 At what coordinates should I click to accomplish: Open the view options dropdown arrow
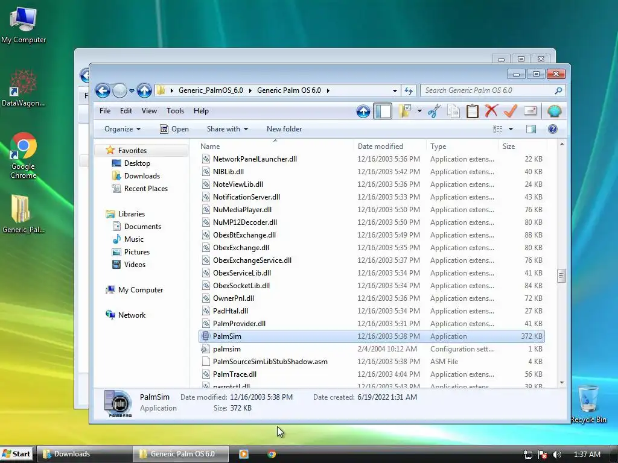(x=511, y=129)
